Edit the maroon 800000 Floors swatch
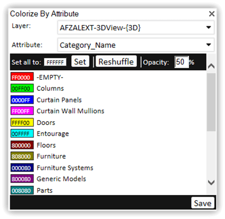This screenshot has height=219, width=225. click(22, 145)
